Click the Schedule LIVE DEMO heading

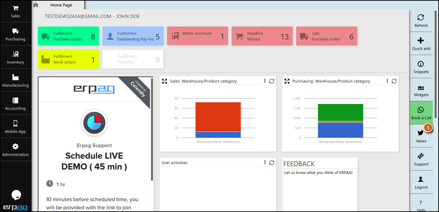(94, 161)
